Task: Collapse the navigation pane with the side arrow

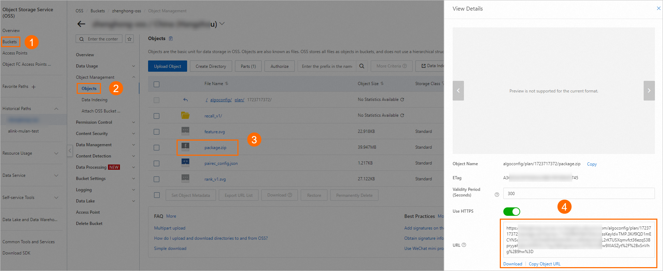Action: [x=70, y=151]
